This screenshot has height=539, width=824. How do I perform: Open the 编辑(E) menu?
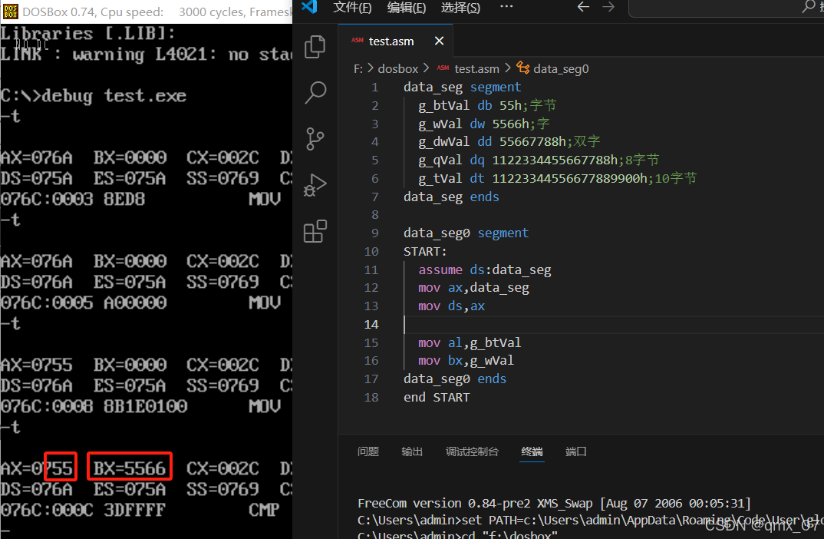pyautogui.click(x=406, y=8)
